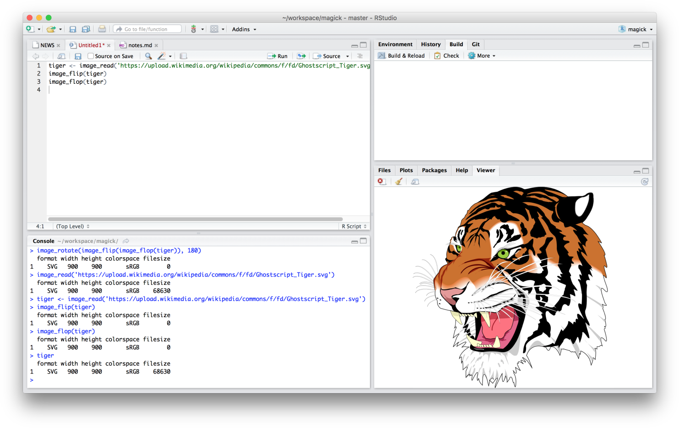The height and width of the screenshot is (428, 679).
Task: Click the magnifying glass find/replace icon
Action: 148,56
